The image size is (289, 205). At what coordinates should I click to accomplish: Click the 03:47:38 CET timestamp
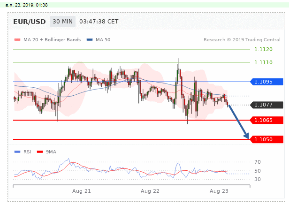[x=99, y=22]
